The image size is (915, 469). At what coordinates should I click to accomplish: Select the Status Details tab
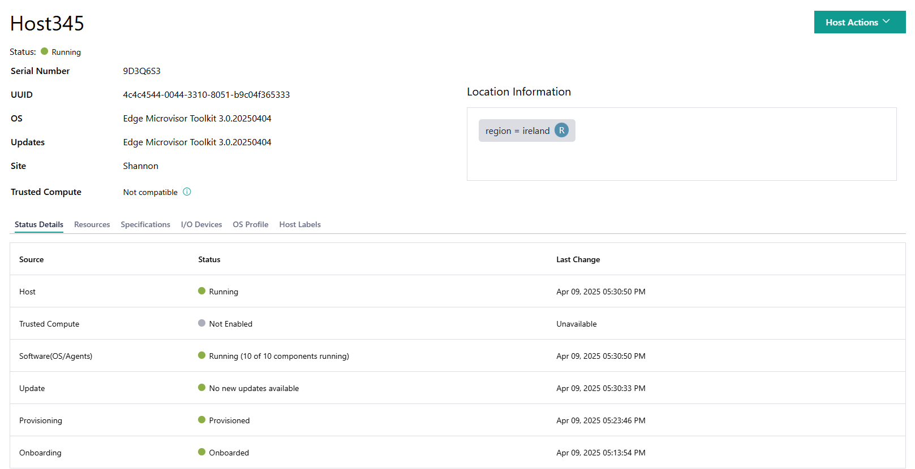pyautogui.click(x=39, y=224)
